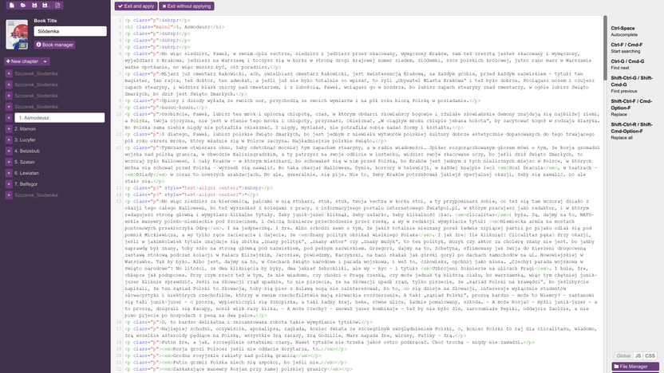The image size is (664, 373).
Task: Click the handle icon beside 7. Belfegor
Action: 9,183
